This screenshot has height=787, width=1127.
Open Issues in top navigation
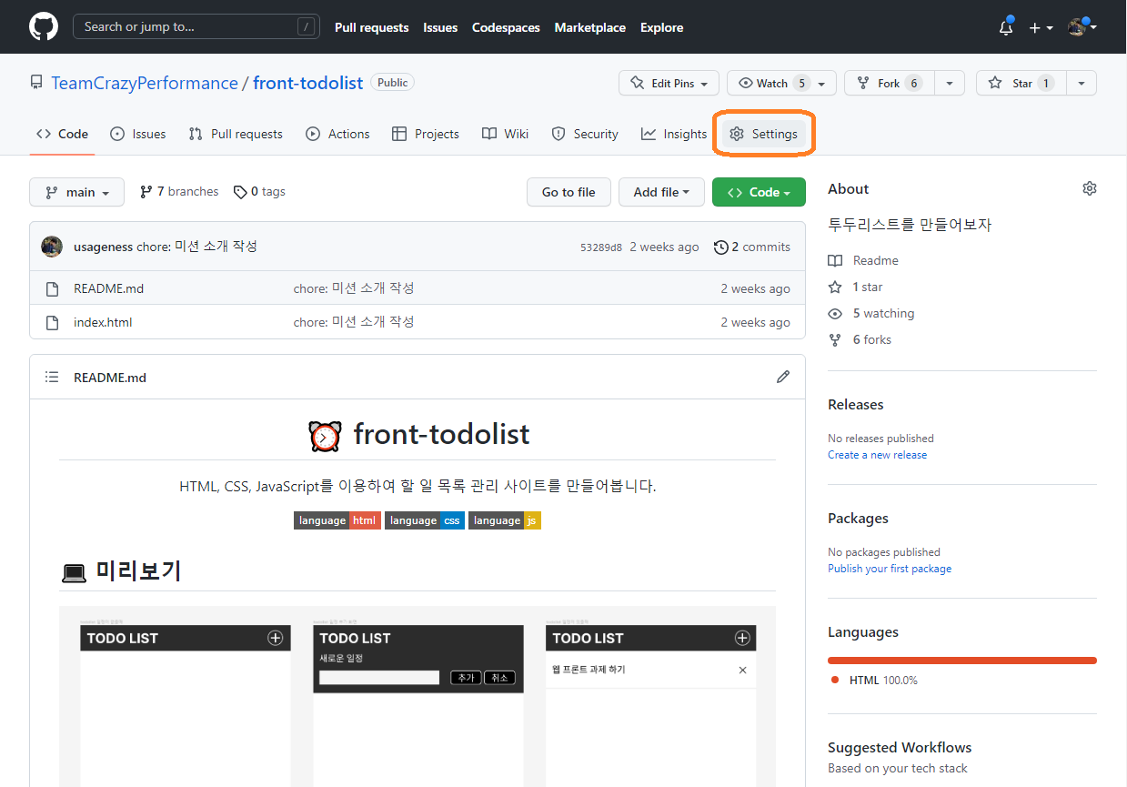(440, 27)
